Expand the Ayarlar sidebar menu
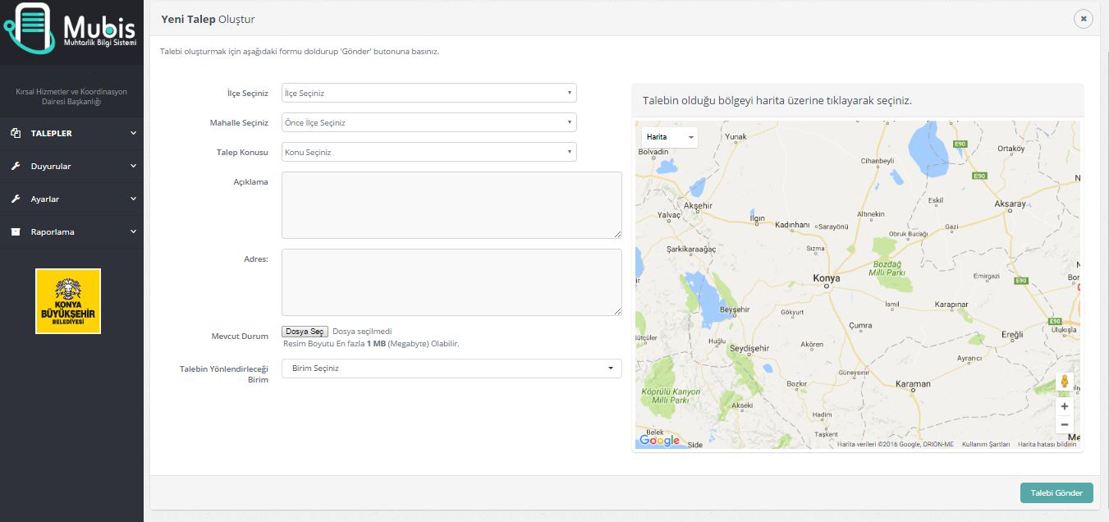1109x522 pixels. (71, 199)
